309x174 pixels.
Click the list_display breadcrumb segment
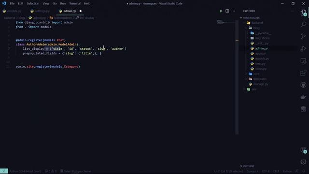(x=87, y=18)
